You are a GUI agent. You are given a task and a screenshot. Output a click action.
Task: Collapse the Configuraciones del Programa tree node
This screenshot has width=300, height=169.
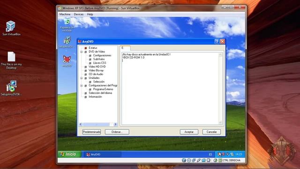[x=81, y=85]
